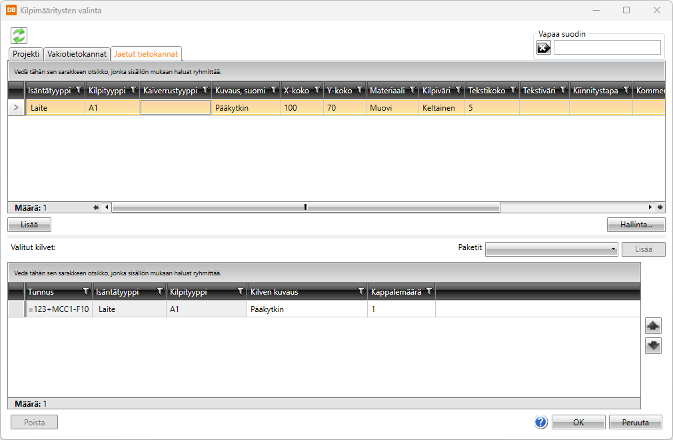
Task: Open the filter dropdown on the Kilpiväri column
Action: [457, 90]
